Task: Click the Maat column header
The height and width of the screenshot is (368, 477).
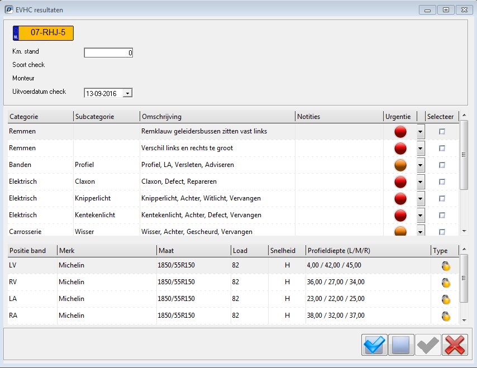Action: click(194, 251)
